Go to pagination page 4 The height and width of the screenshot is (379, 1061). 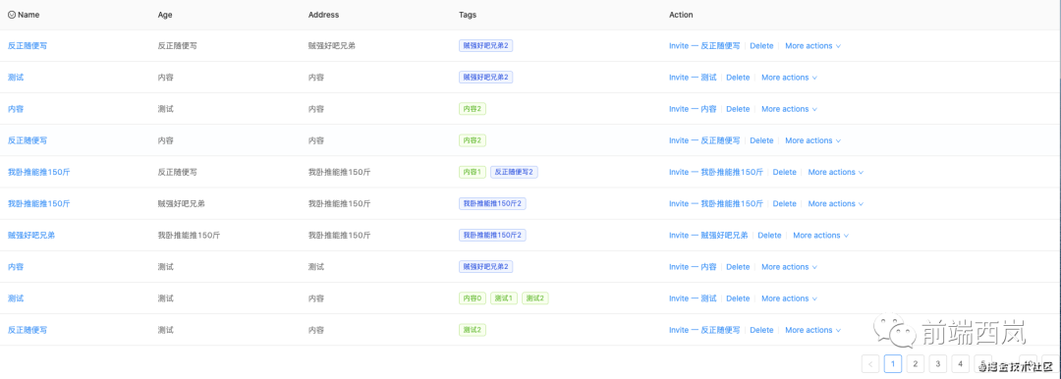click(960, 364)
